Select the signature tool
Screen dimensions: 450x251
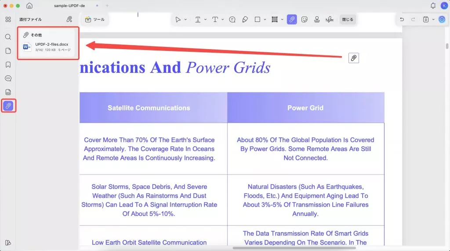(330, 19)
